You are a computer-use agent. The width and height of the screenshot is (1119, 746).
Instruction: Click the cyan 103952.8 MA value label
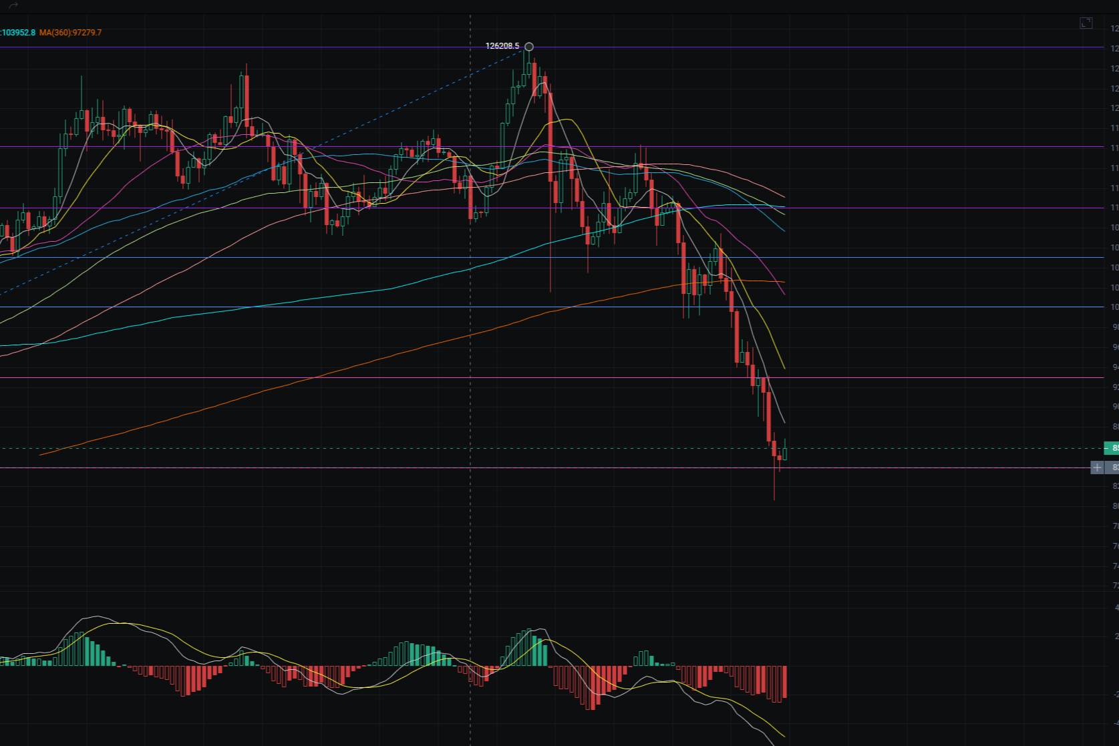[x=19, y=33]
